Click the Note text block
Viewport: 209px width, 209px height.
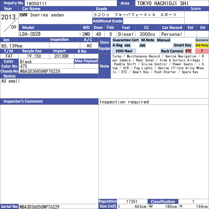coord(158,64)
